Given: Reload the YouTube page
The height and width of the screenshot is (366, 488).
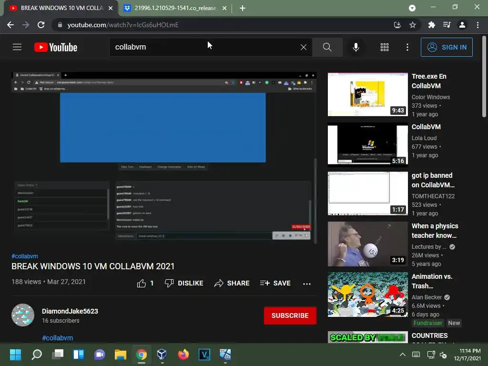Looking at the screenshot, I should [41, 25].
